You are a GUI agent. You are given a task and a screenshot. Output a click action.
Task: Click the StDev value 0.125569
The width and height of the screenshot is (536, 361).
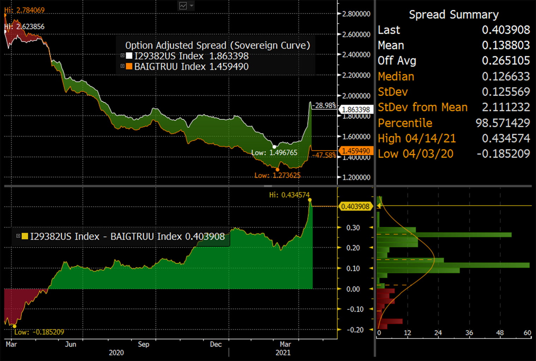pos(506,92)
